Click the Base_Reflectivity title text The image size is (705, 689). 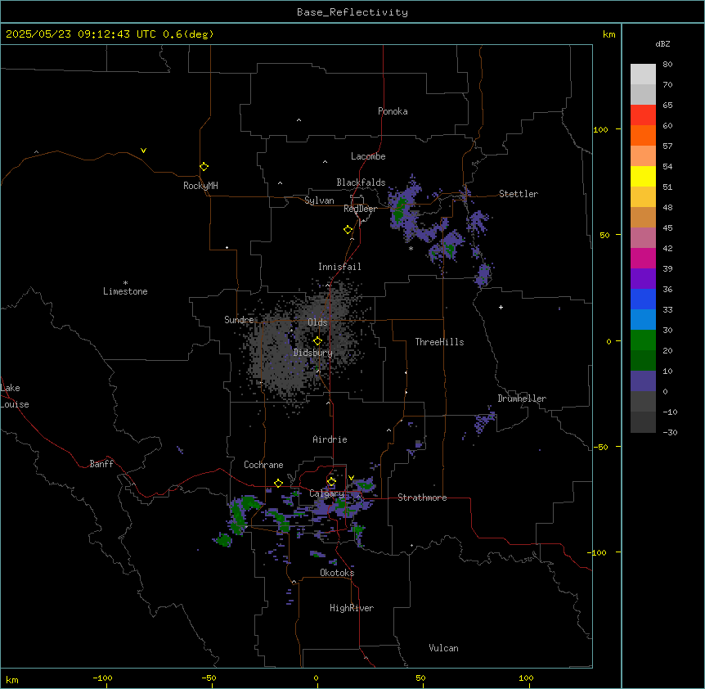coord(352,12)
